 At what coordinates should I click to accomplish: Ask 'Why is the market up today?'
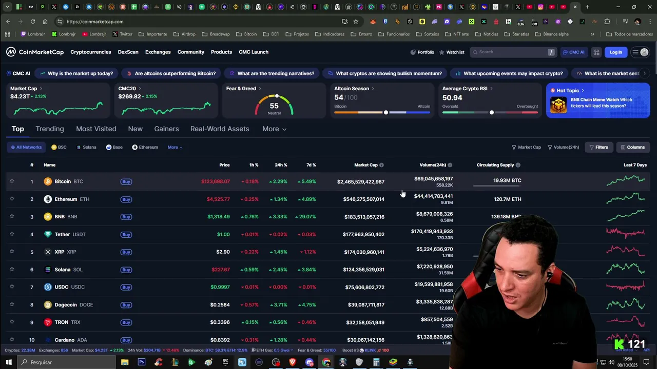point(76,73)
